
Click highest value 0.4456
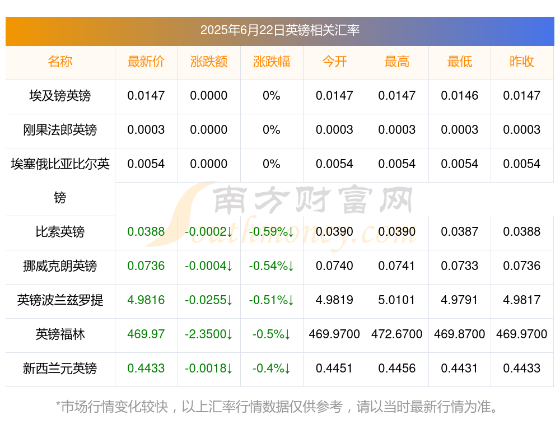click(397, 369)
